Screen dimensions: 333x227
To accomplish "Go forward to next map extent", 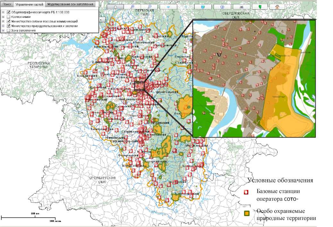I will (186, 7).
